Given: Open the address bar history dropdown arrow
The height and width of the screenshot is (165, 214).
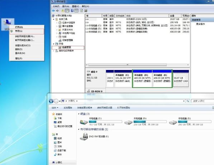Looking at the screenshot, I should (x=184, y=101).
